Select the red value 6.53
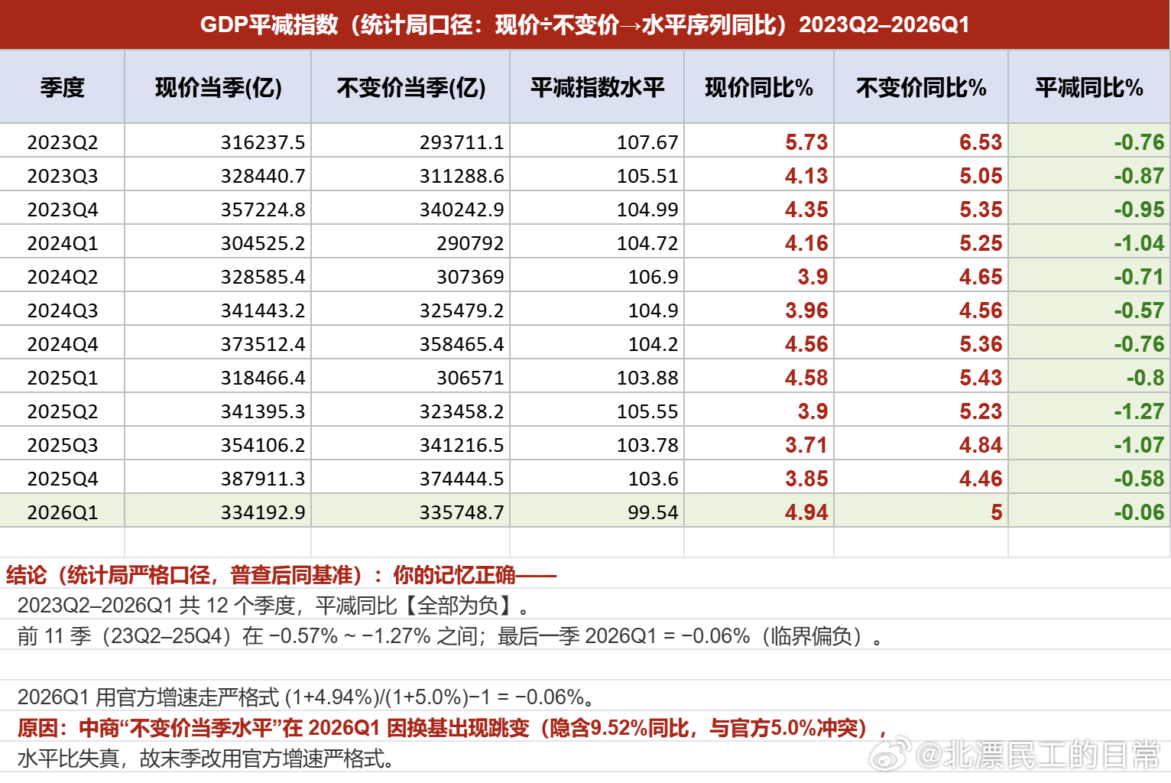1171x783 pixels. click(x=981, y=142)
